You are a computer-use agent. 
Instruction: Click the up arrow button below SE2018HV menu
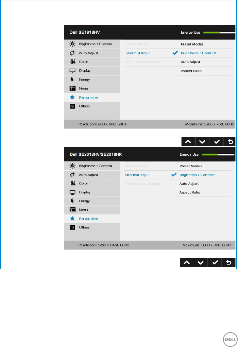tap(187, 263)
